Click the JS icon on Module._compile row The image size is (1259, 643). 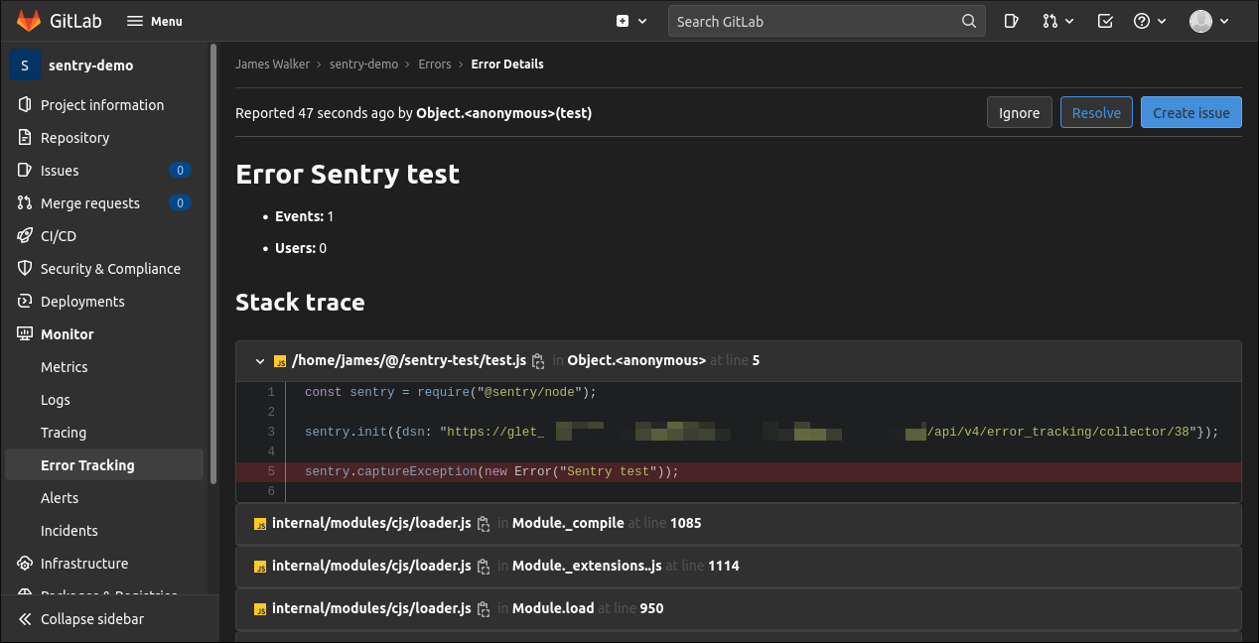(x=260, y=523)
